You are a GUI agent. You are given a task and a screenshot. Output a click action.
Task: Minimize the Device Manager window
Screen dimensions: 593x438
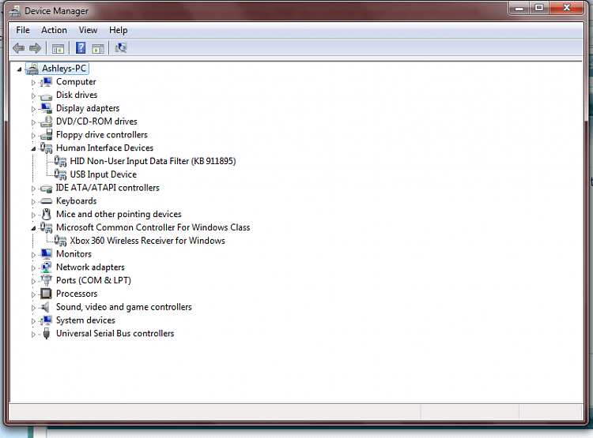(x=519, y=8)
